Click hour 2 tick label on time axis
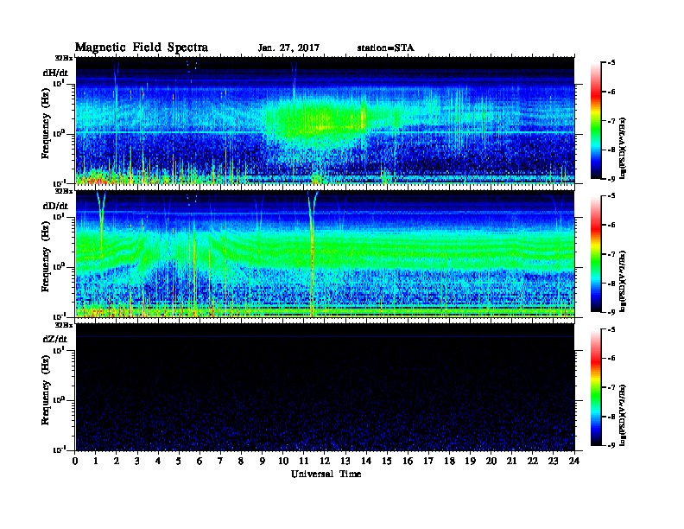Viewport: 684px width, 529px height. coord(117,461)
